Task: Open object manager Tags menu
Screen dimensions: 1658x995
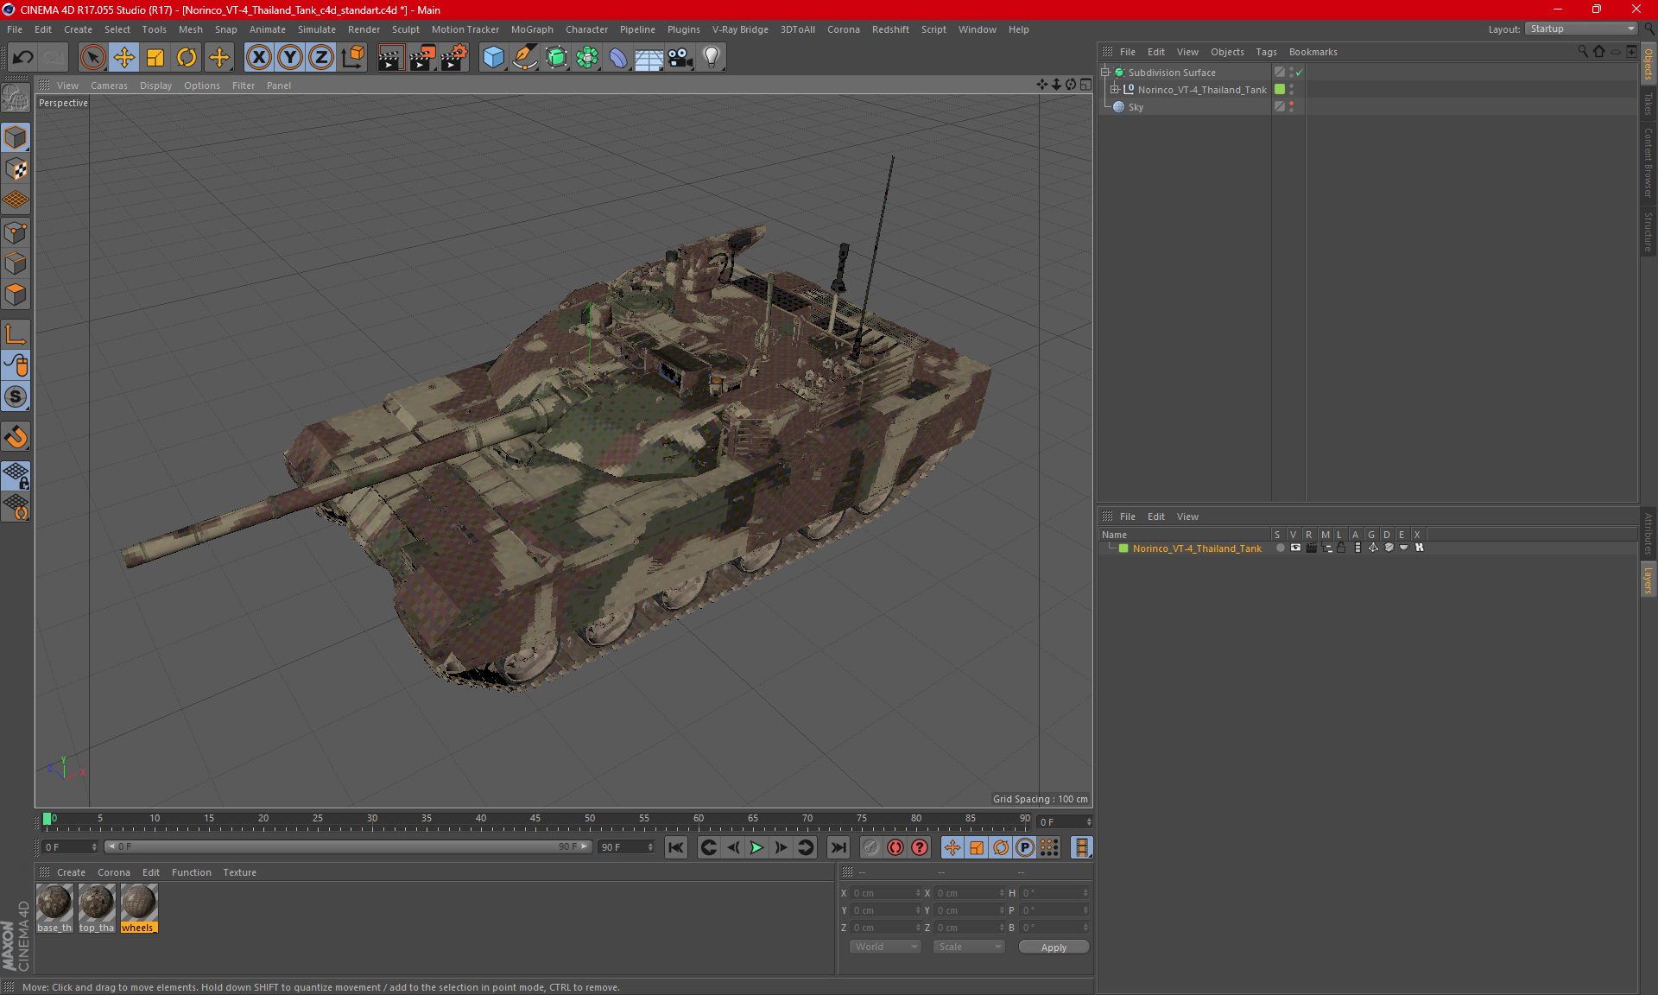Action: click(x=1266, y=52)
